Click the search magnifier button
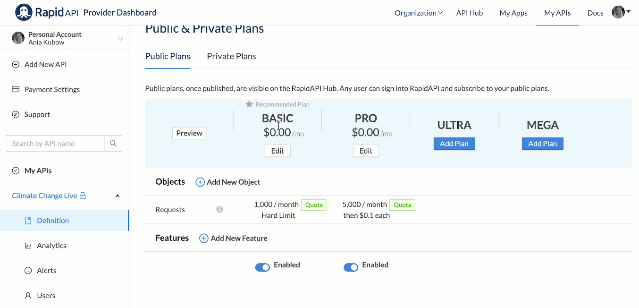This screenshot has width=639, height=308. pyautogui.click(x=113, y=144)
